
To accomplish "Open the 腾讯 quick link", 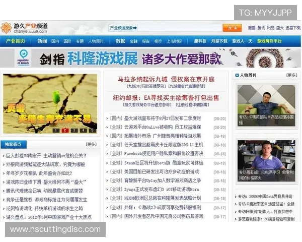I will (x=261, y=28).
